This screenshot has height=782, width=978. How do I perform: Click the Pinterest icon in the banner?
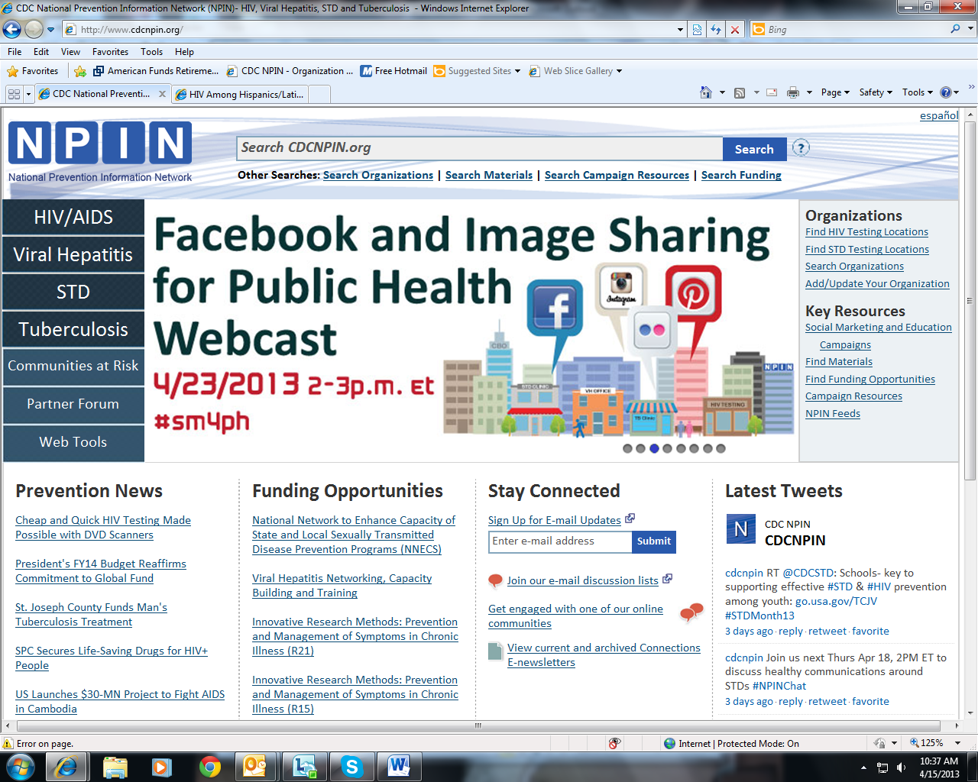coord(694,292)
